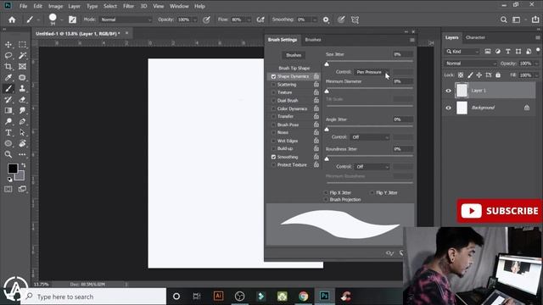Open Illustrator from the taskbar

218,296
